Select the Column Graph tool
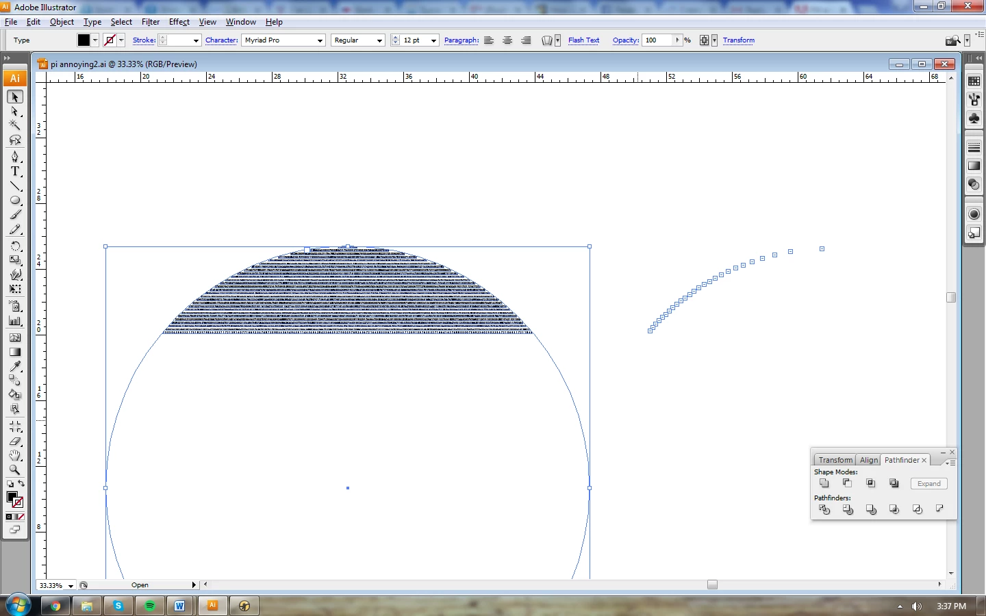Screen dimensions: 986x616 click(15, 320)
